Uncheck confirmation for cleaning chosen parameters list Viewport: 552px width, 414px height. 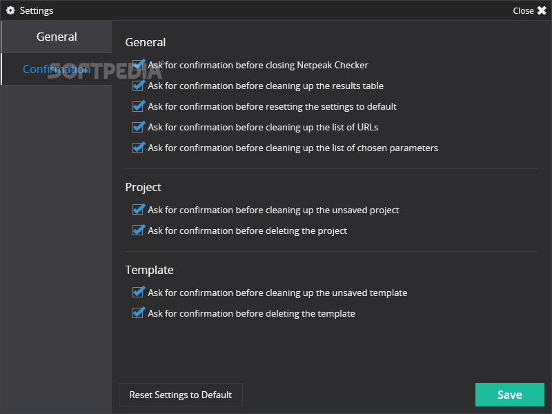137,148
